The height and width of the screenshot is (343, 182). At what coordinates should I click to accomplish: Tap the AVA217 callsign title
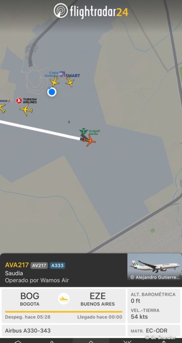(x=17, y=265)
